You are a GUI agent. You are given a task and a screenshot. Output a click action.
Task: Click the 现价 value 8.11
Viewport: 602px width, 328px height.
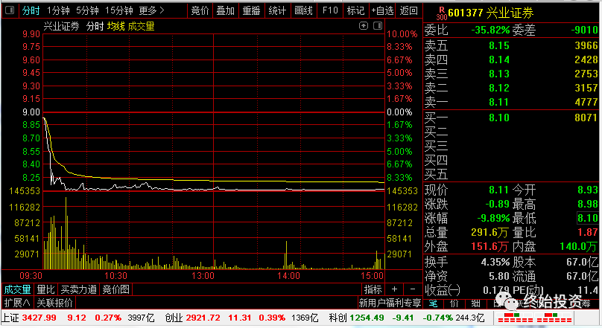pos(498,190)
